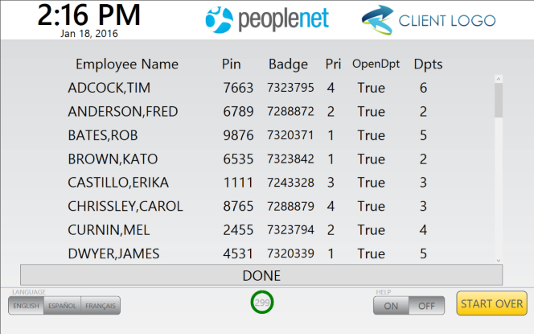This screenshot has height=334, width=534.
Task: Click the employee list scrollbar thumb
Action: [499, 100]
